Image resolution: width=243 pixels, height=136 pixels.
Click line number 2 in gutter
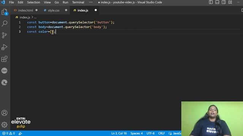[20, 27]
